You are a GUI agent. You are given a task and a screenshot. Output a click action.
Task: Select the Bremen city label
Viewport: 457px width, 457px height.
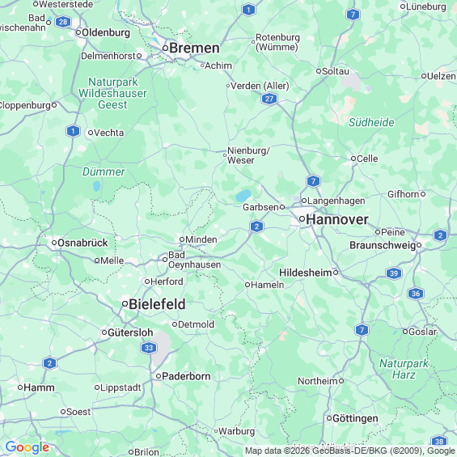[x=194, y=48]
